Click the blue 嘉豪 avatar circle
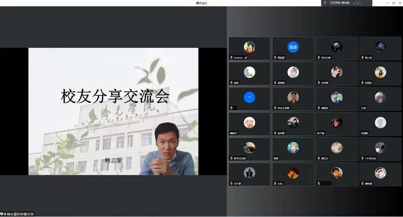403x217 pixels. point(293,47)
